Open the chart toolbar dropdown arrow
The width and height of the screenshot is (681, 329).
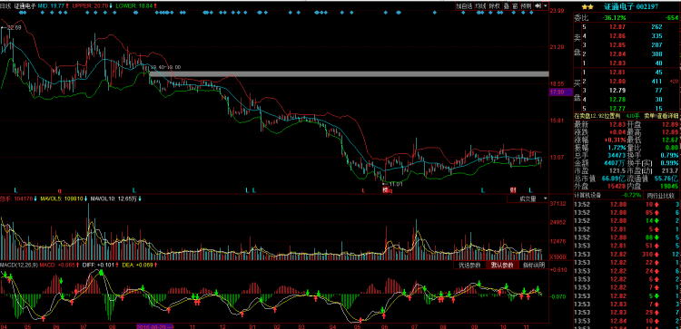tap(545, 6)
